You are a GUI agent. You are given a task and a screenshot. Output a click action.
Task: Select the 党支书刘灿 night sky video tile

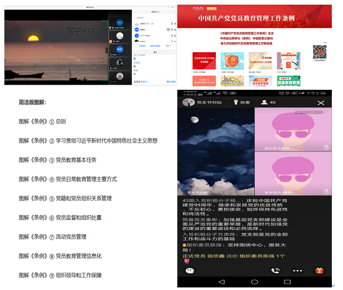click(216, 152)
